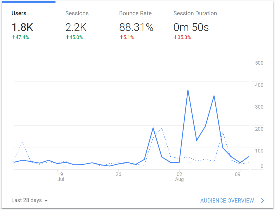Viewport: 275px width, 210px height.
Task: Click the 47.4% users increase indicator
Action: coord(20,37)
